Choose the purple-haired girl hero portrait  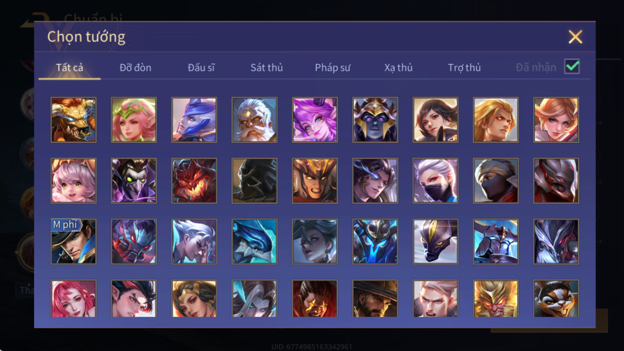pyautogui.click(x=315, y=120)
